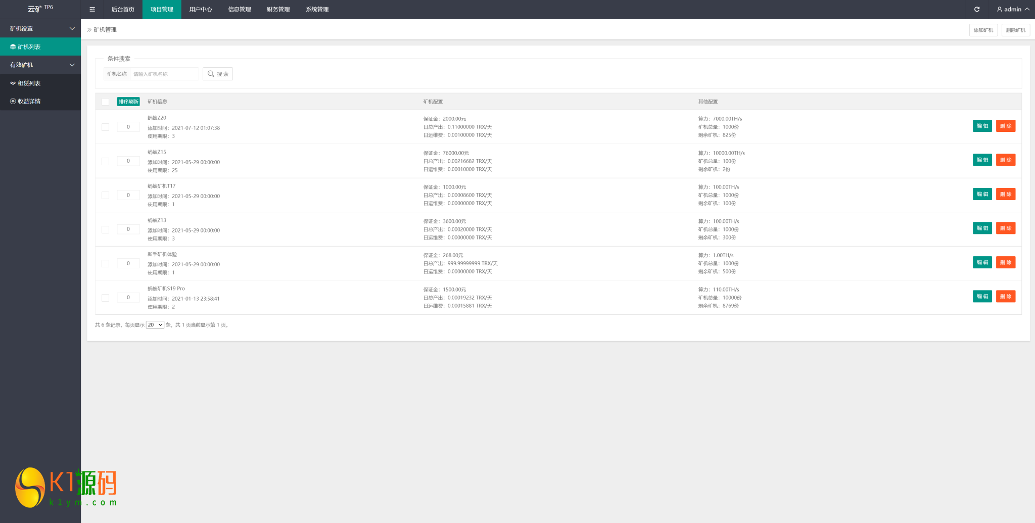Select the 蚂蚁Z13 row checkbox
This screenshot has height=523, width=1035.
pos(105,229)
